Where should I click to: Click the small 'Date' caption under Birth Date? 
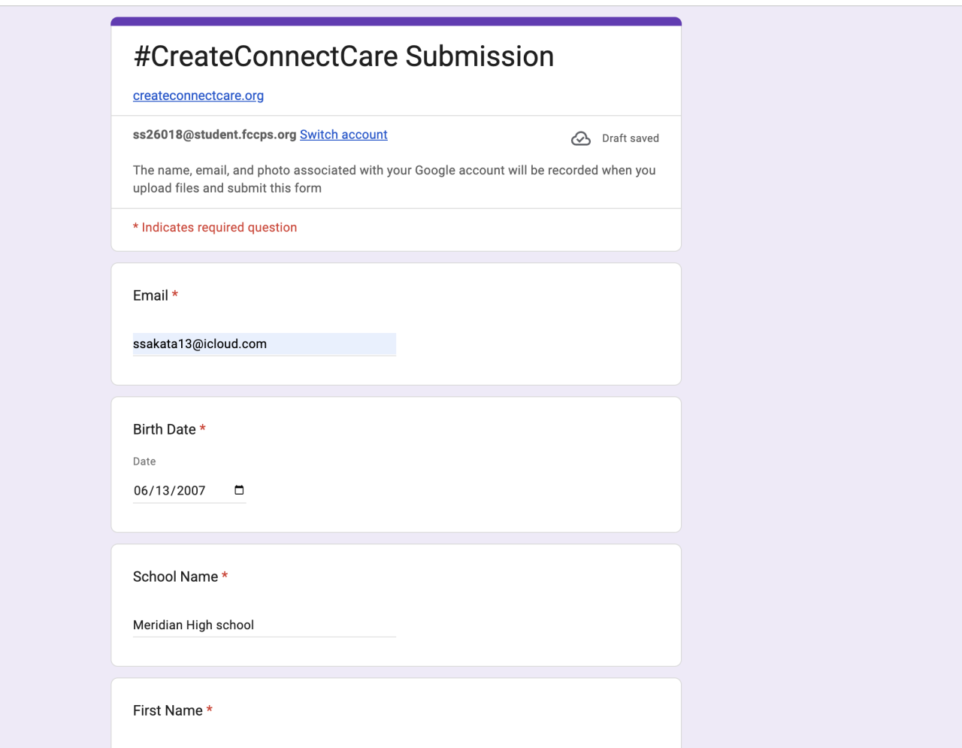coord(144,462)
